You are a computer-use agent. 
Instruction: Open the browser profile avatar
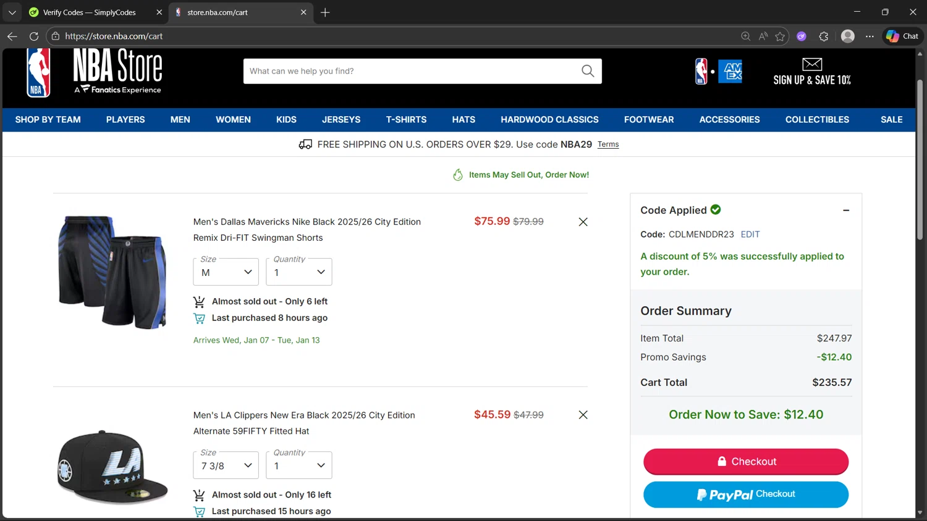(848, 36)
